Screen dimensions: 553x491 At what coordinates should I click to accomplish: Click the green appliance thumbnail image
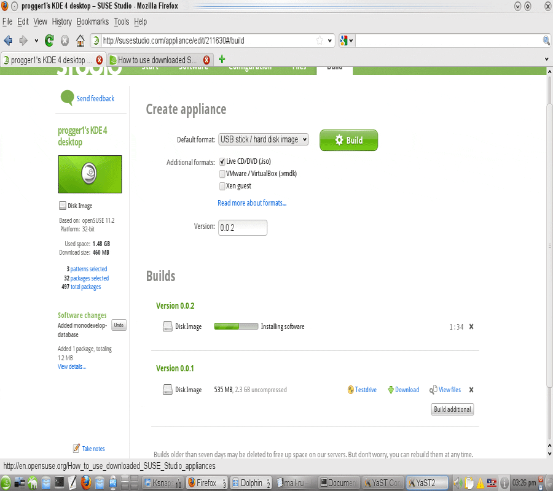90,174
